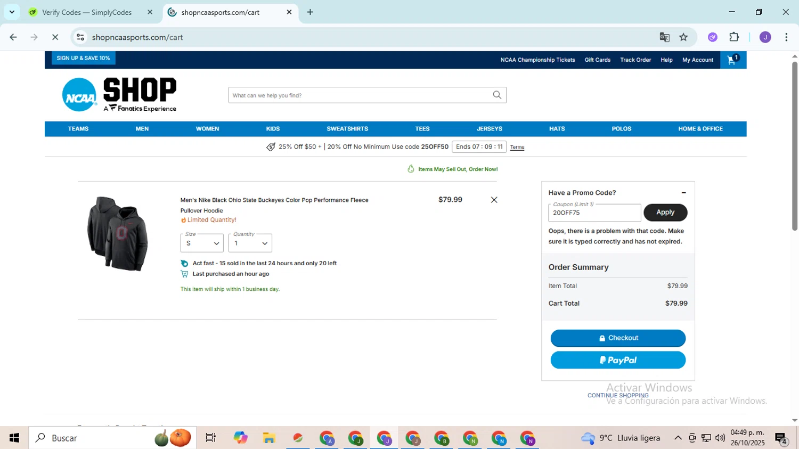Open Copilot from the taskbar
The height and width of the screenshot is (449, 799).
[x=240, y=438]
